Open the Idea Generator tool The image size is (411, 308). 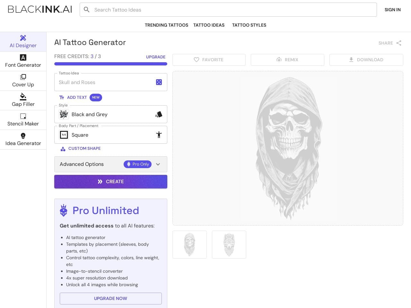click(x=23, y=140)
